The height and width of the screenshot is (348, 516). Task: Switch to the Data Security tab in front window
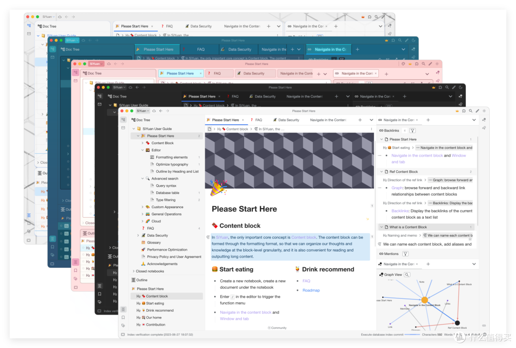click(x=286, y=120)
